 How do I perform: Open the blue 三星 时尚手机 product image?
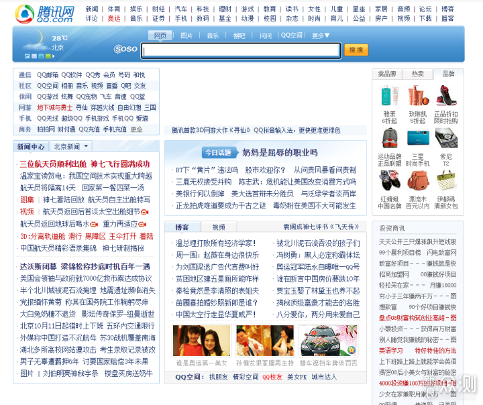[x=418, y=139]
